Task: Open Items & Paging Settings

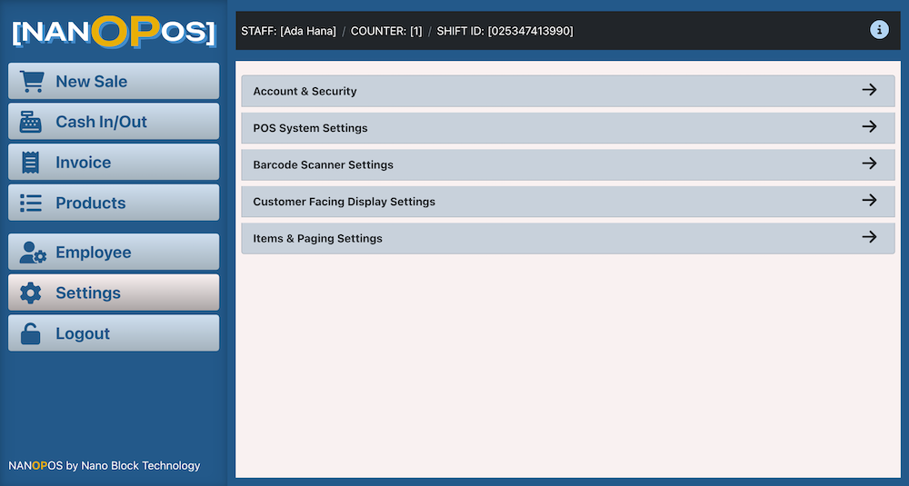Action: click(x=568, y=238)
